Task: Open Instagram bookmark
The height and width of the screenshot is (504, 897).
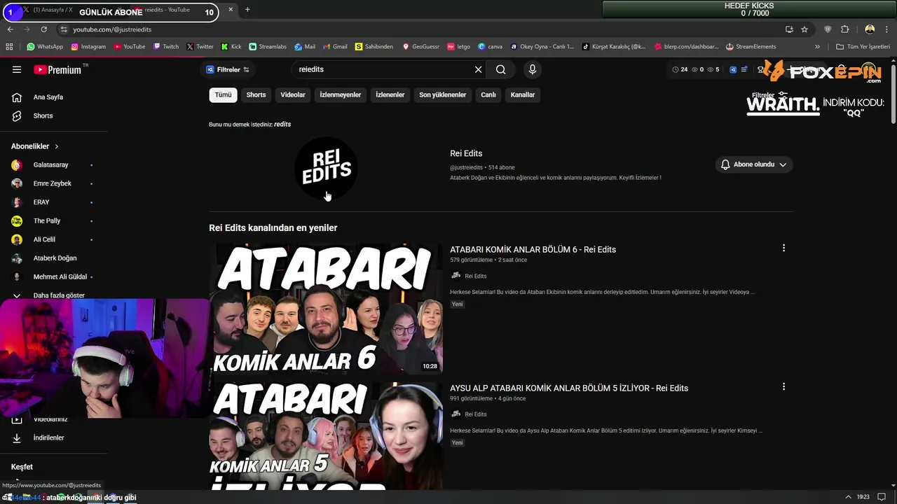Action: [x=88, y=47]
